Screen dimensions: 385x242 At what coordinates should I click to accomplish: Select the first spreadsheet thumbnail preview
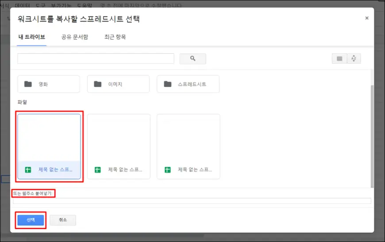[49, 137]
